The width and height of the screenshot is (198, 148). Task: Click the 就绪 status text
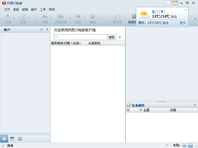pos(10,146)
